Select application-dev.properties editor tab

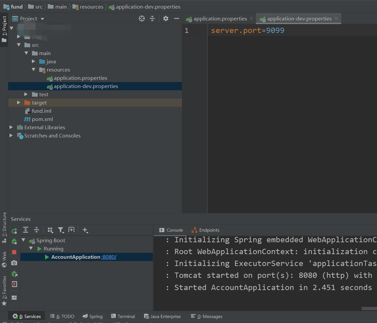[x=299, y=18]
